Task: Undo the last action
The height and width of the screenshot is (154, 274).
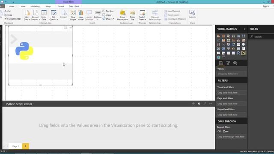Action: tap(6, 2)
